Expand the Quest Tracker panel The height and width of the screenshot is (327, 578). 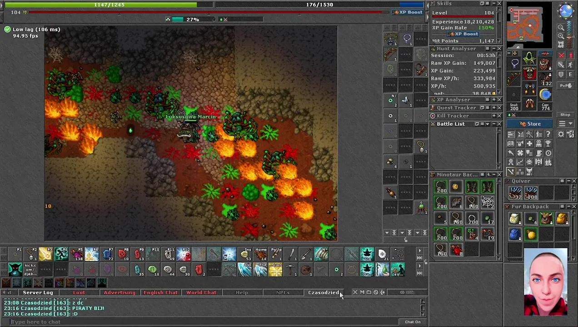[x=493, y=108]
